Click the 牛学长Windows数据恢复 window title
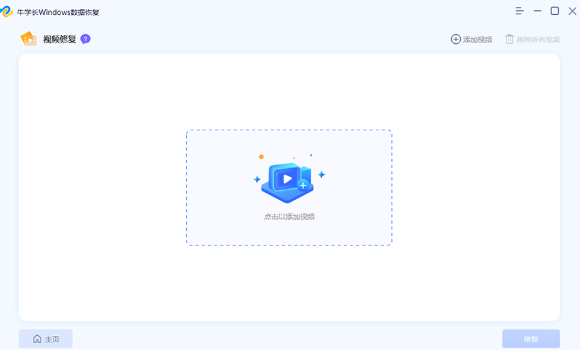The image size is (580, 350). pos(58,12)
